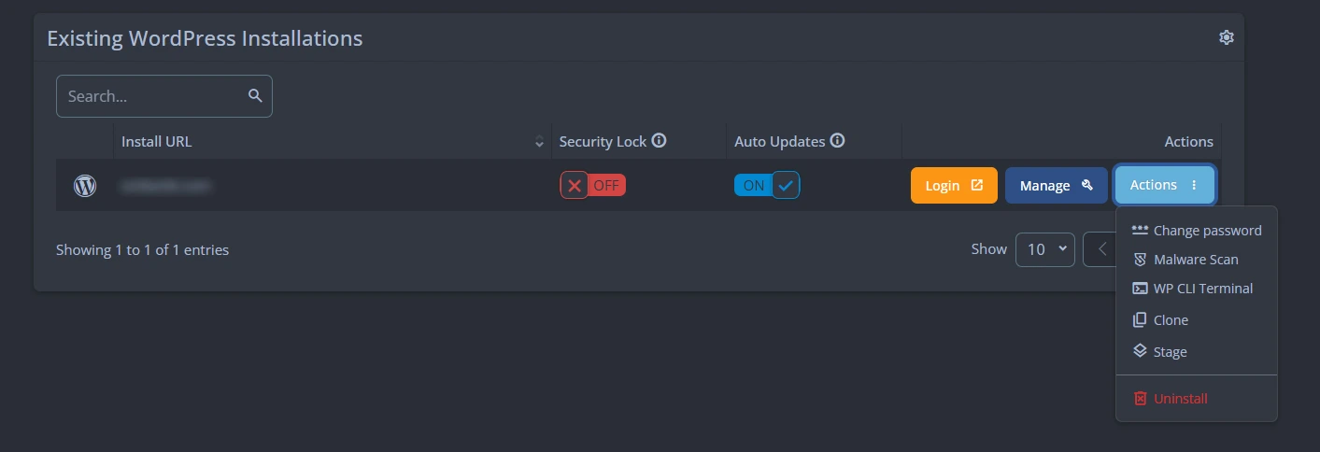Toggle the Security Lock OFF switch
1320x452 pixels.
593,185
